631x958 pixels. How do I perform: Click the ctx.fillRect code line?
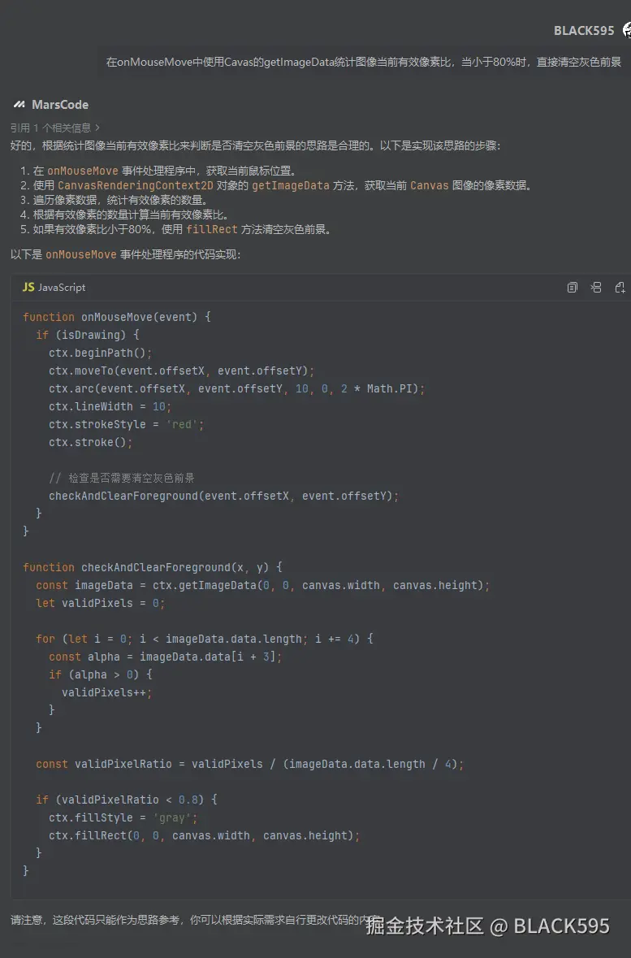205,835
